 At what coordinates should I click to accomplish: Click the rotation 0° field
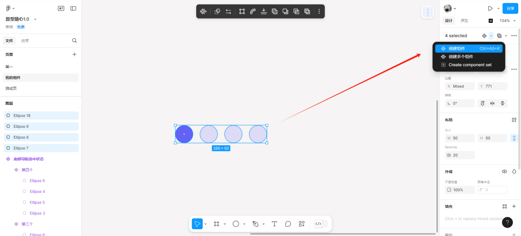[460, 103]
